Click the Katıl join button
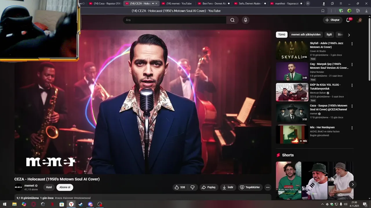This screenshot has width=371, height=208. point(49,187)
